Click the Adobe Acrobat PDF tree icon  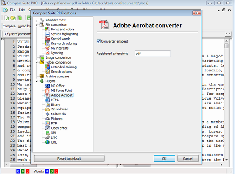coord(47,95)
